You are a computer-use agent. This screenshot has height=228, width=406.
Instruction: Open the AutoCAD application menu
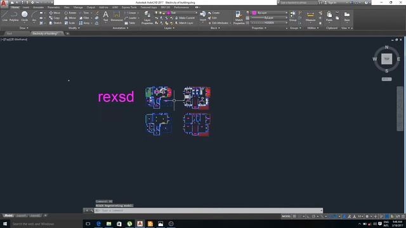[x=4, y=3]
